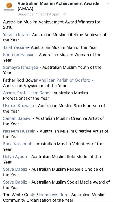Open Sherene Hassan's profile link
Screen dimensions: 113x202
click(19, 55)
